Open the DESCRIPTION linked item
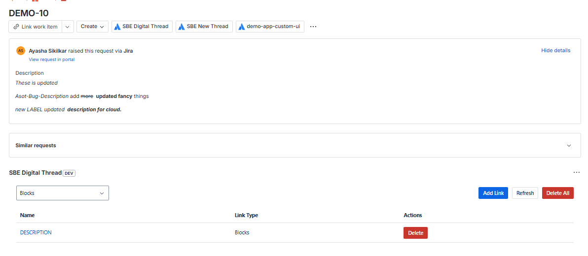This screenshot has width=588, height=256. coord(36,232)
